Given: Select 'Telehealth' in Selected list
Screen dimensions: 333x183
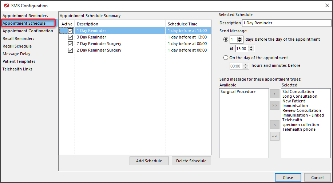Looking at the screenshot, I should (x=292, y=120).
